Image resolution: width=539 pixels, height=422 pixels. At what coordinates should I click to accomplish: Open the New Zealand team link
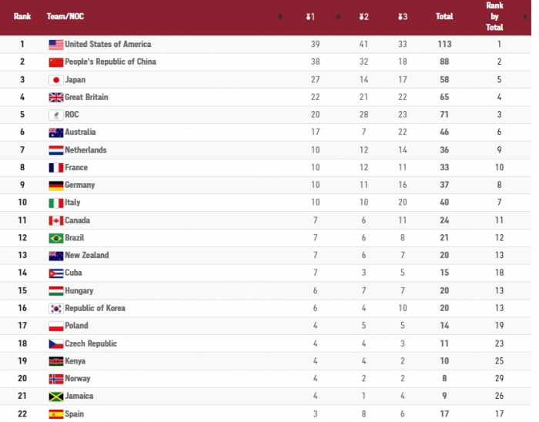click(x=86, y=256)
